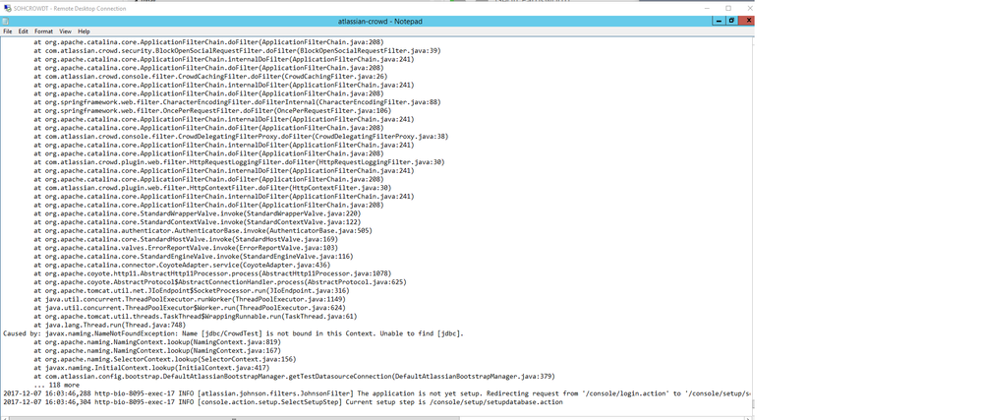Click the DefaultAtlassianBootstrapManager.getTestDatasourceConnection line

tap(294, 377)
